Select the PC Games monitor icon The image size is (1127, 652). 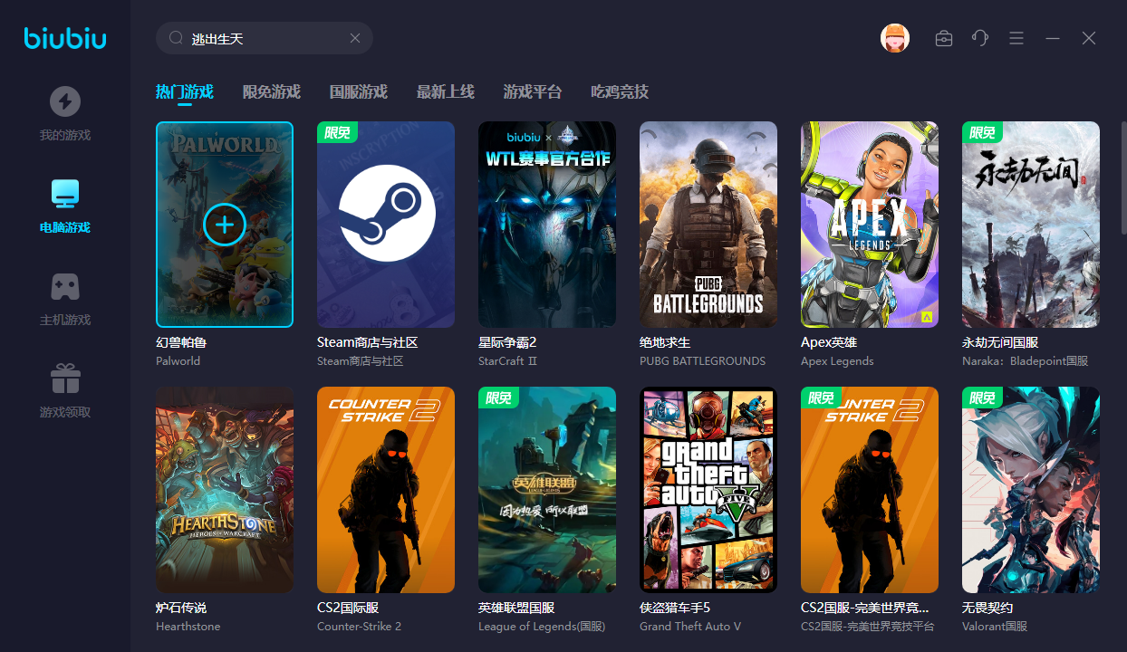tap(64, 194)
